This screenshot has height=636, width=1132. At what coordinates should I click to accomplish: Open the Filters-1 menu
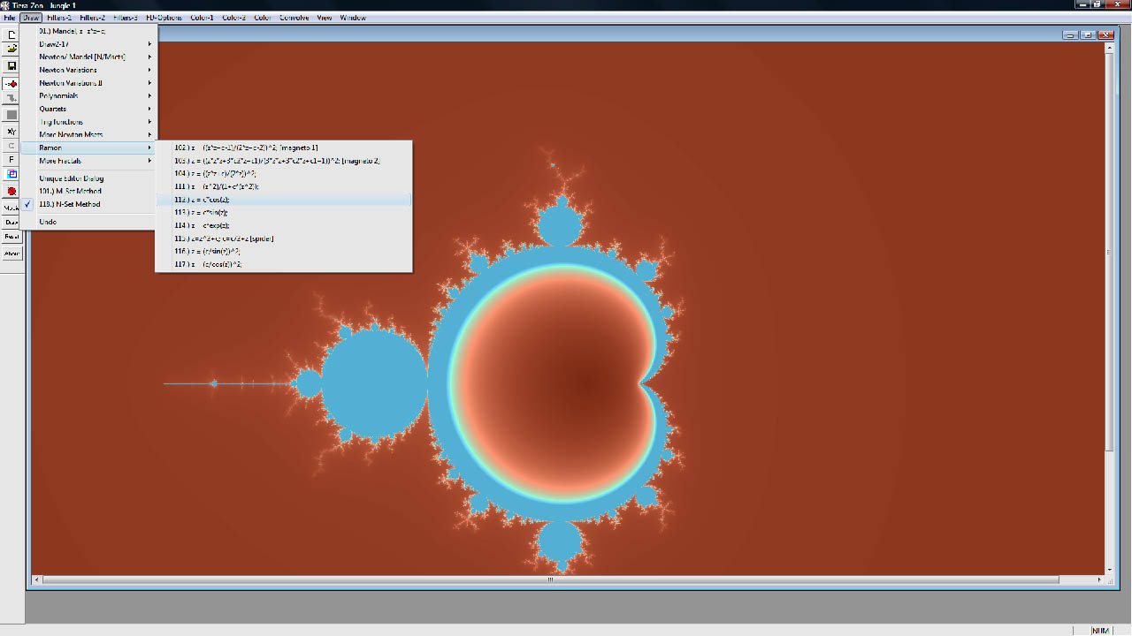(x=59, y=18)
